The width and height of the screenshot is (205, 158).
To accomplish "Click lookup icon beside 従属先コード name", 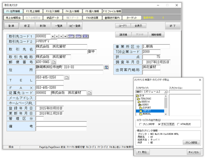I will 89,93.
